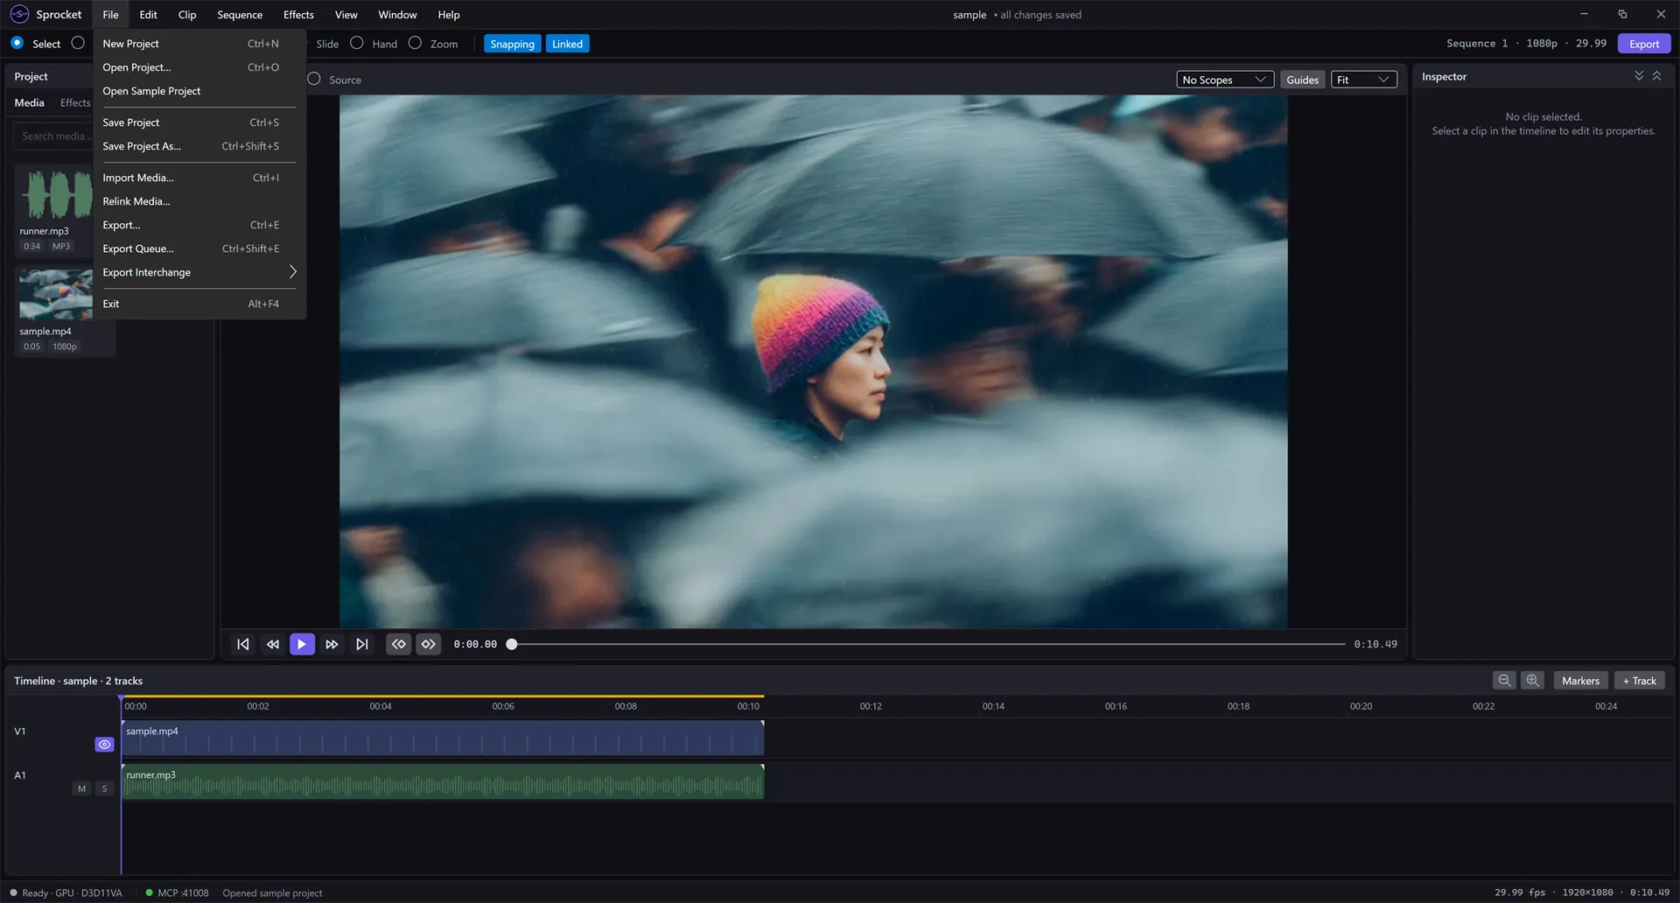Screen dimensions: 1680x903
Task: Choose Open Project... menu entry
Action: (x=199, y=67)
